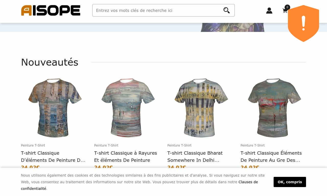Click title T-shirt Classique D'éléments De Peinture

click(53, 156)
